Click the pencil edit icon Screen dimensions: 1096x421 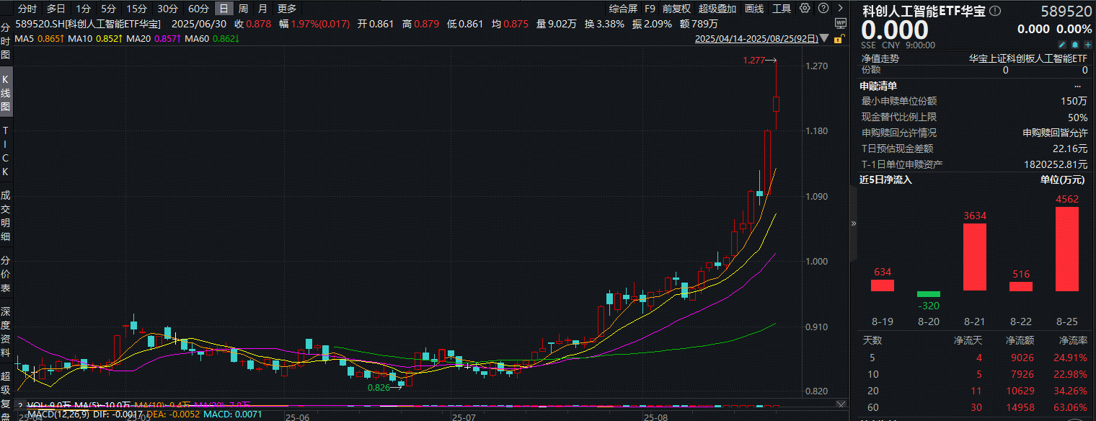pyautogui.click(x=1061, y=45)
